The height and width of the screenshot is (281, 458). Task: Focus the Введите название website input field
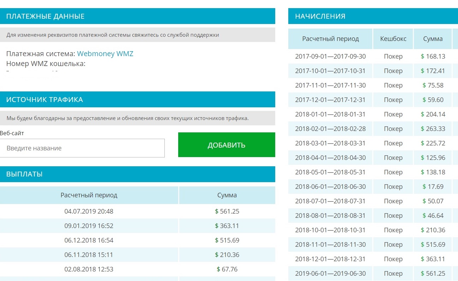tap(82, 148)
